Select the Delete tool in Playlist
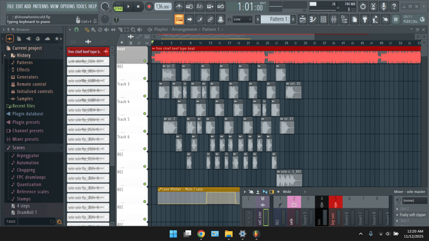The image size is (429, 241). [100, 30]
